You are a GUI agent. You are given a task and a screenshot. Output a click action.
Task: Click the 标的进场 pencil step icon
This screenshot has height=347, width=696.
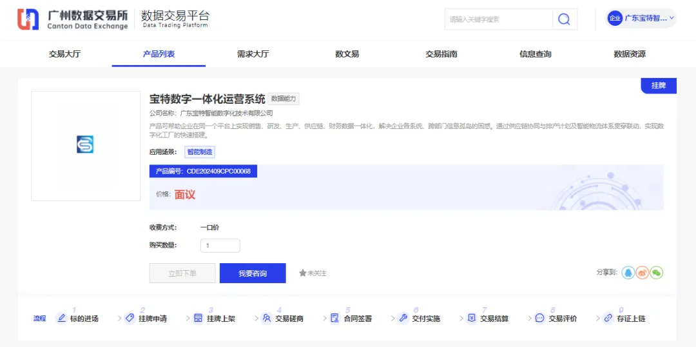coord(61,318)
